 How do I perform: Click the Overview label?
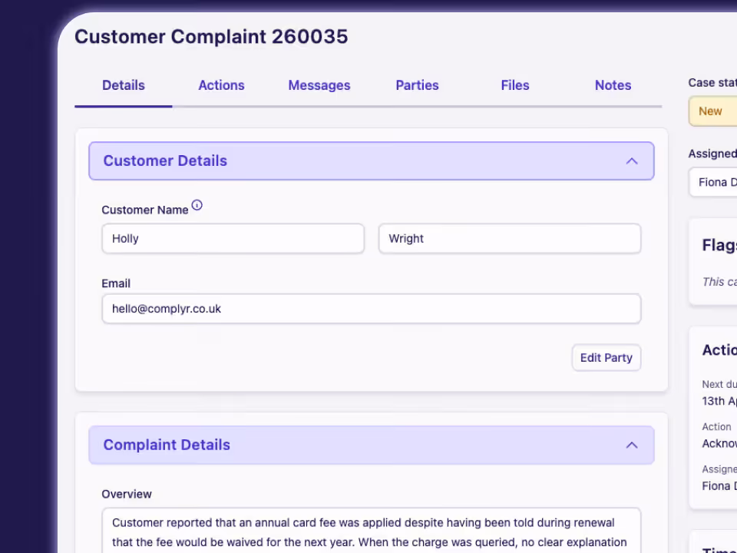click(127, 494)
